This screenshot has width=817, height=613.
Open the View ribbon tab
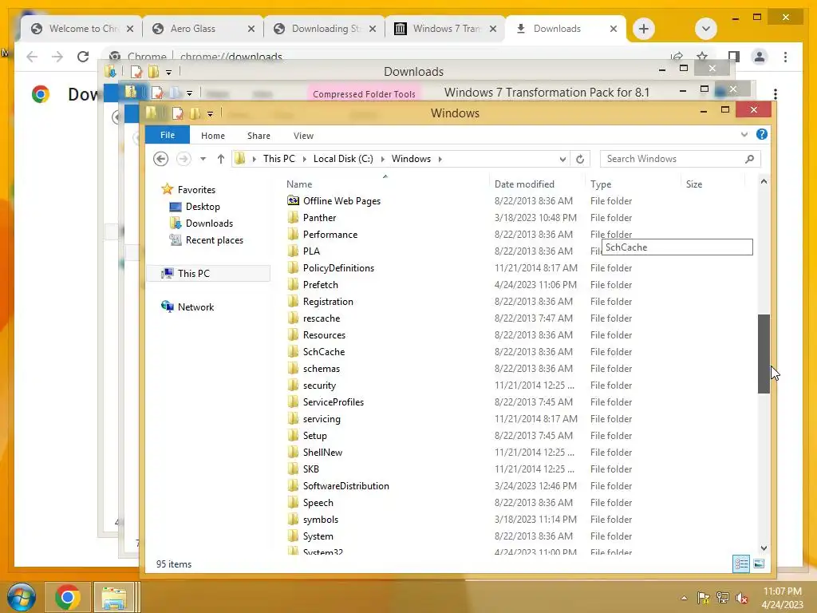tap(303, 136)
